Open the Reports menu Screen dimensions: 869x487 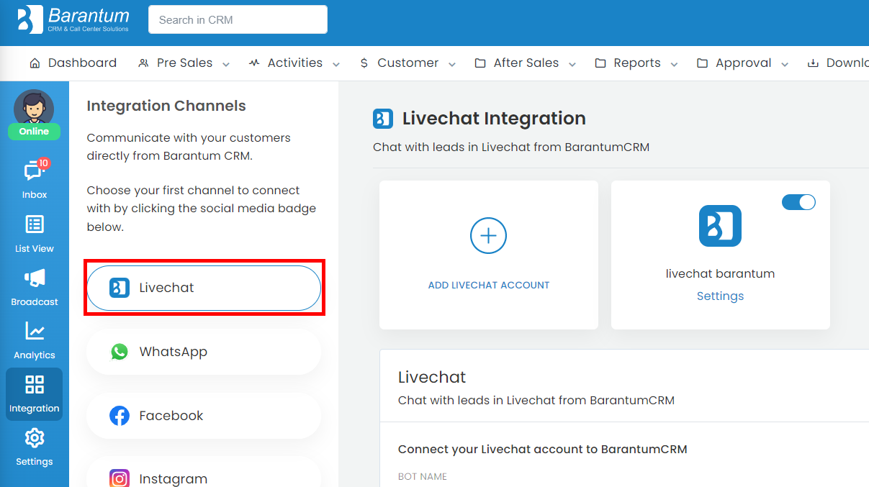(637, 63)
